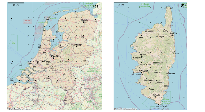Viewport: 205px width, 112px height.
Task: Click the CONCA label
Action: tap(167, 86)
